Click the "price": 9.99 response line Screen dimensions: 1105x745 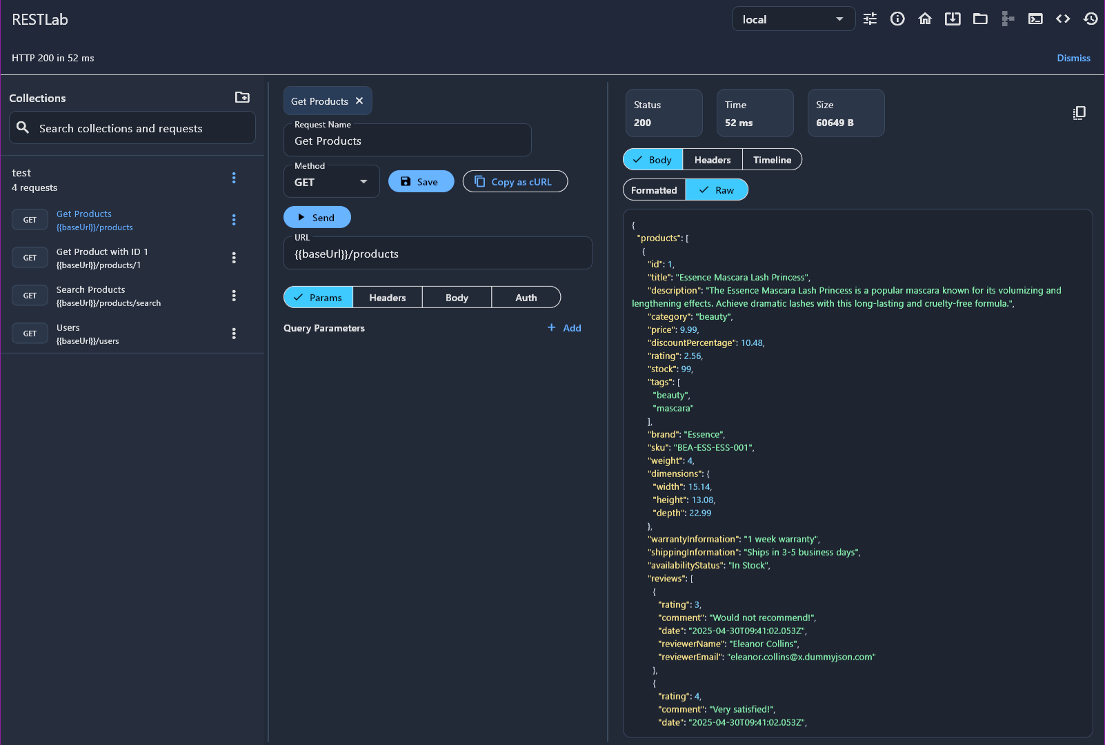(673, 329)
